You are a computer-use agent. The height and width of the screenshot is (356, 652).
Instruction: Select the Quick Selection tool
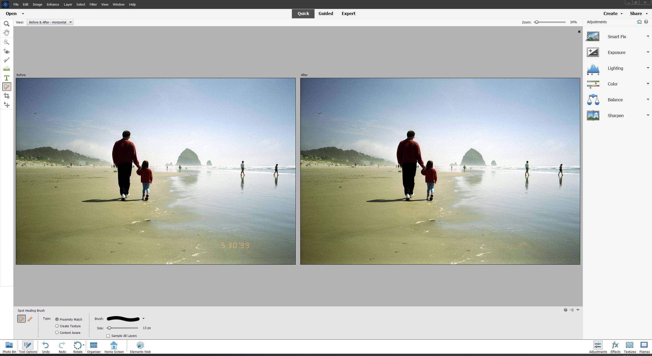pyautogui.click(x=7, y=42)
